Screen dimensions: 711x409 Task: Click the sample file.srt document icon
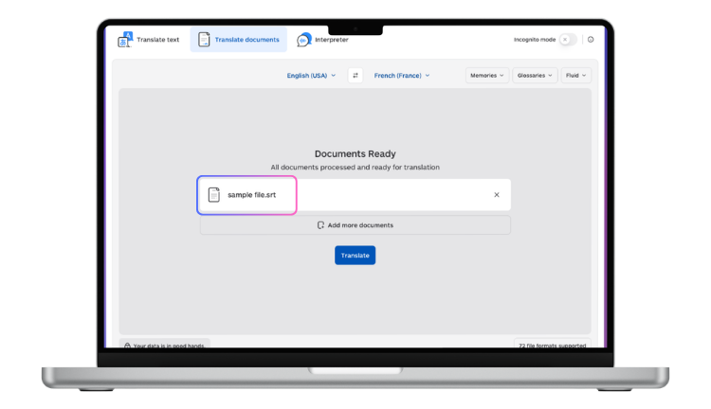[x=214, y=195]
